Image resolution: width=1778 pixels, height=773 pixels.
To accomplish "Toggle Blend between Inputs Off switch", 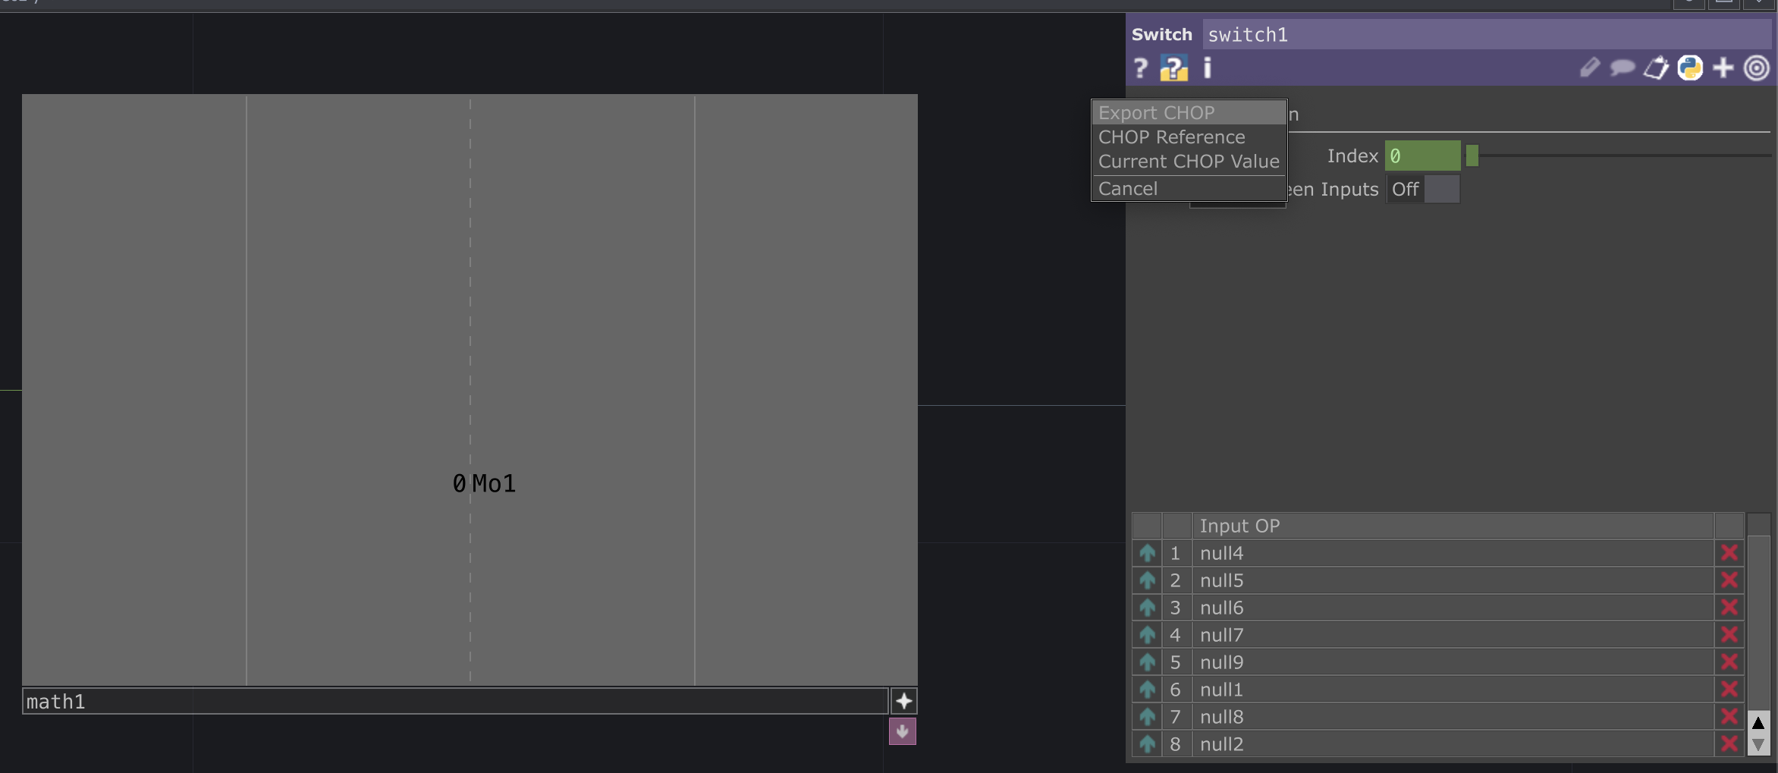I will click(x=1423, y=189).
